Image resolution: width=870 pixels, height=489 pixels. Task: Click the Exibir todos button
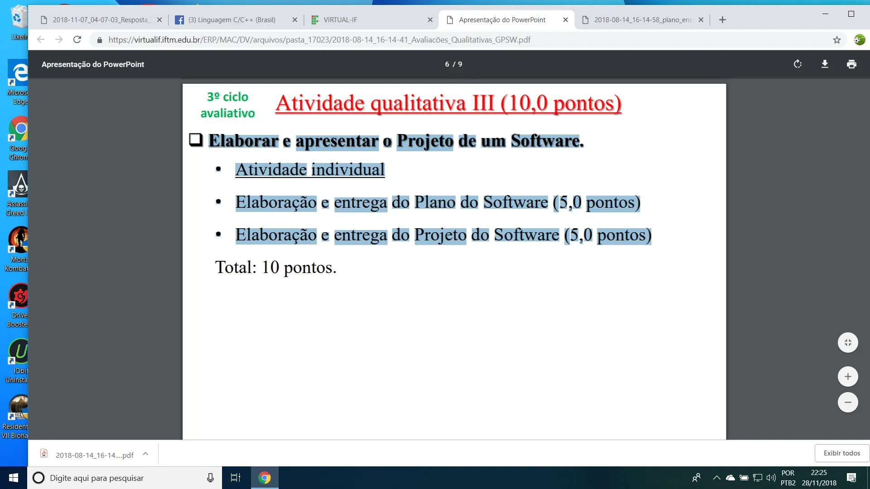click(841, 453)
